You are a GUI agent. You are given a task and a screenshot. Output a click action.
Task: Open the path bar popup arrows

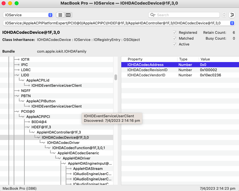pos(232,23)
